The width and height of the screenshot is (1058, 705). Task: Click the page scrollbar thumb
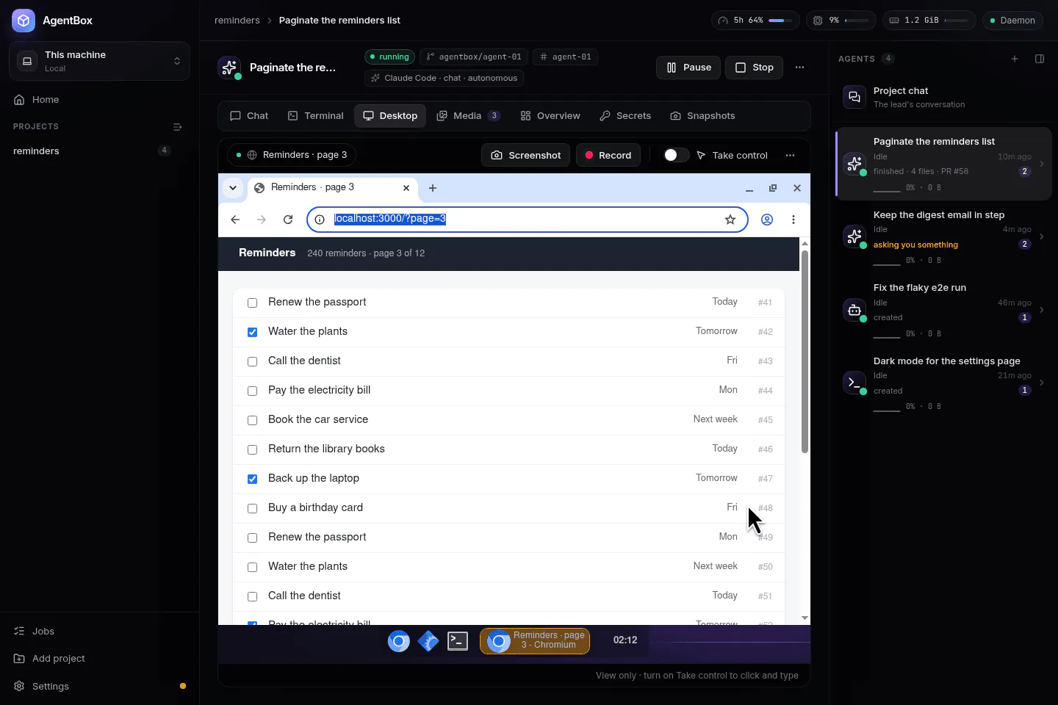[x=805, y=352]
